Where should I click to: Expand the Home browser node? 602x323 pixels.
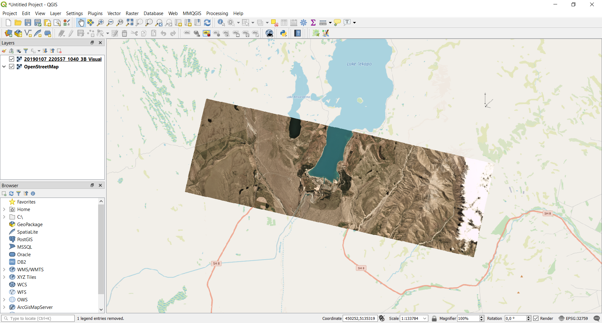pyautogui.click(x=4, y=209)
